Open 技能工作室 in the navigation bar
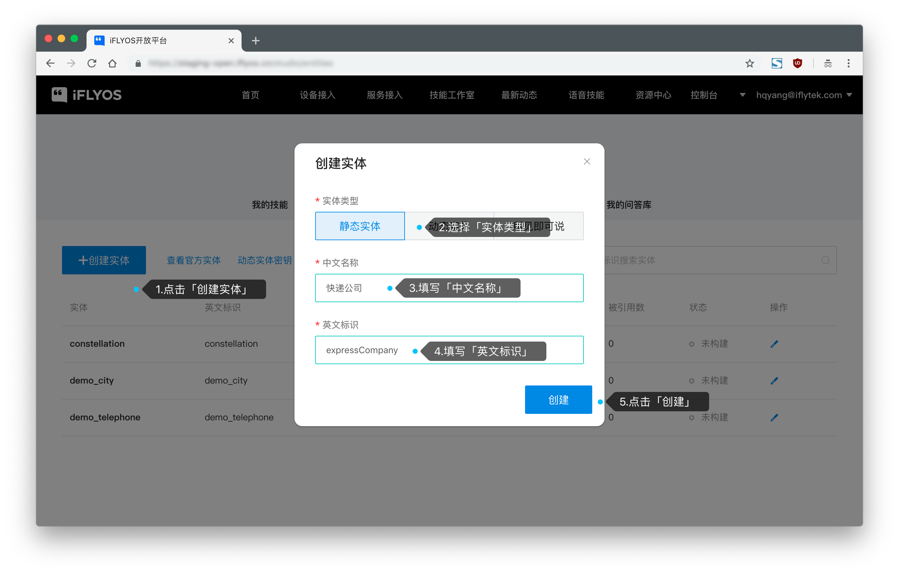 [x=452, y=95]
